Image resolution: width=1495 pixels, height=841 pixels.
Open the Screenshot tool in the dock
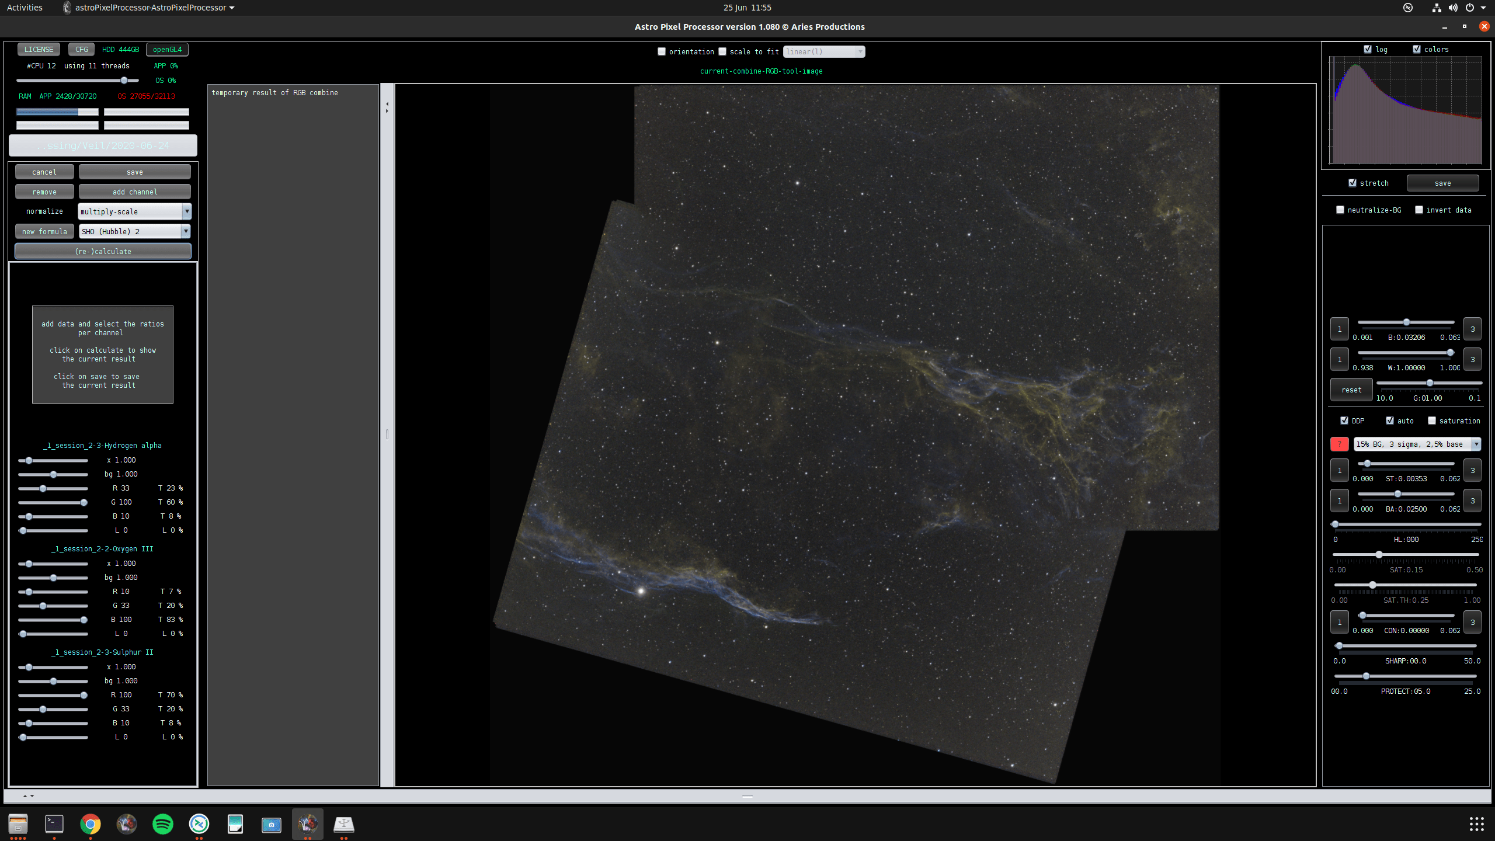click(x=272, y=824)
